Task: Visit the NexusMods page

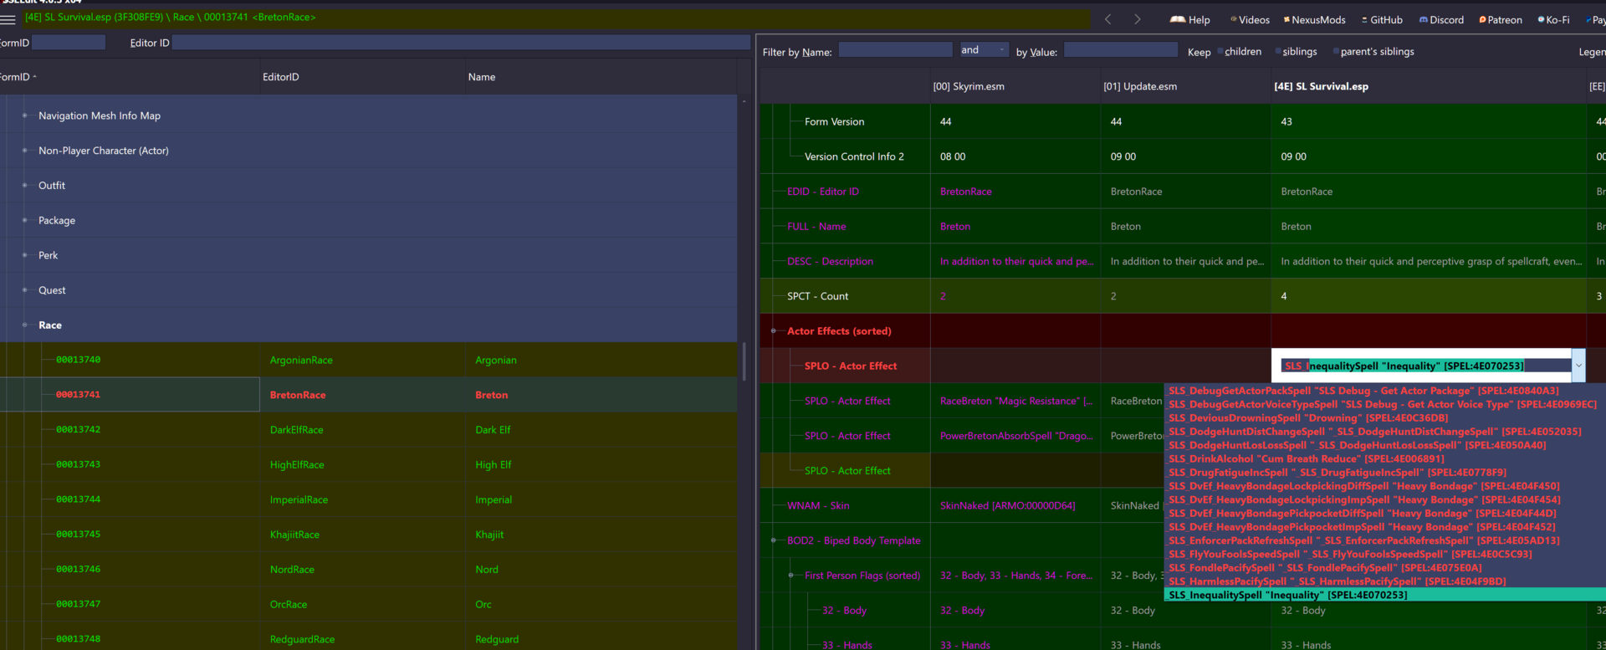Action: [x=1315, y=20]
